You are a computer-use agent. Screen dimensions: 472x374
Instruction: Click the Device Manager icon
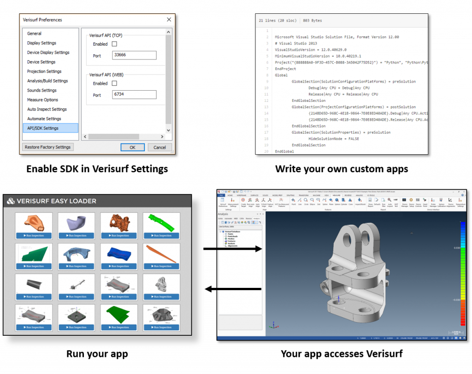point(403,201)
